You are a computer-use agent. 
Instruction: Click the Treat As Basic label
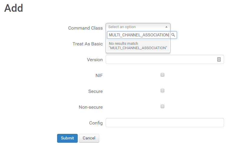88,44
